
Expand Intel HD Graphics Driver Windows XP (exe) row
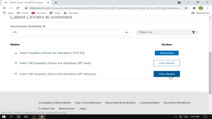[x=16, y=63]
